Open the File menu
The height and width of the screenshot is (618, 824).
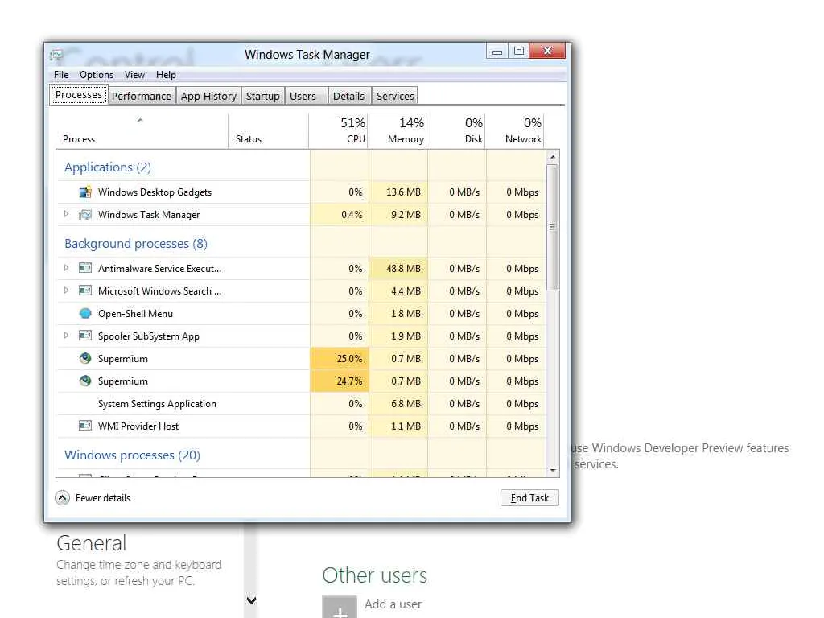[x=61, y=75]
